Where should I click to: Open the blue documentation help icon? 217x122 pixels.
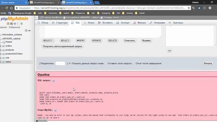15,23
